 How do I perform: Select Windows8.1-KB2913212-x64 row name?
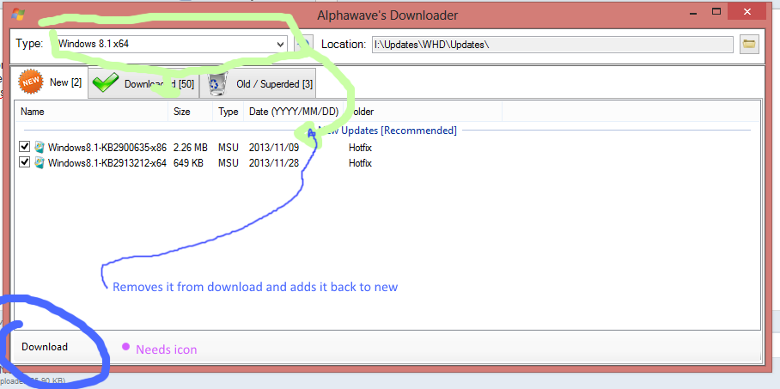[x=107, y=162]
